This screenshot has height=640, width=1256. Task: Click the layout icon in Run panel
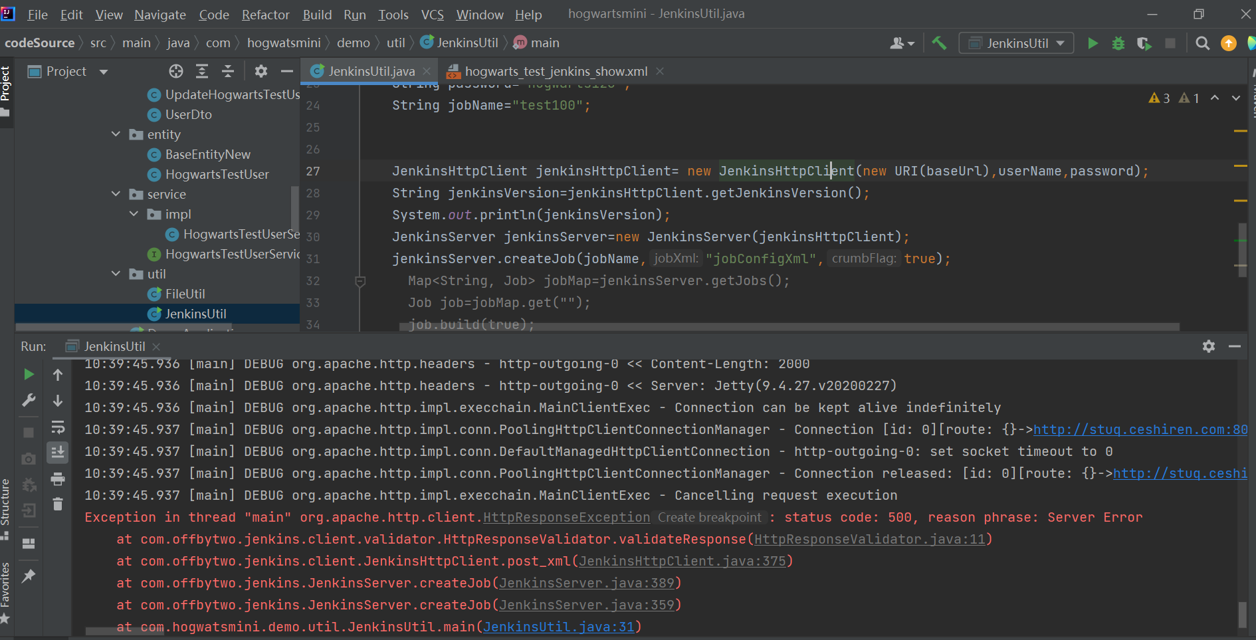coord(29,544)
